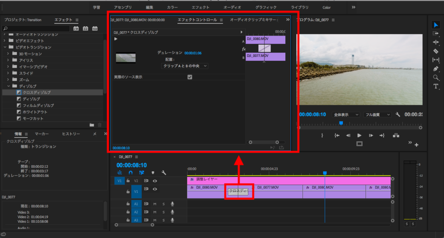Click the program monitor playhead marker

(341, 123)
